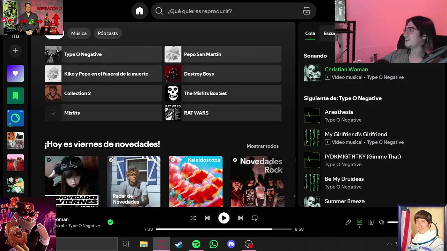The height and width of the screenshot is (251, 447).
Task: Open cartoon cover playlist in sidebar
Action: click(15, 185)
